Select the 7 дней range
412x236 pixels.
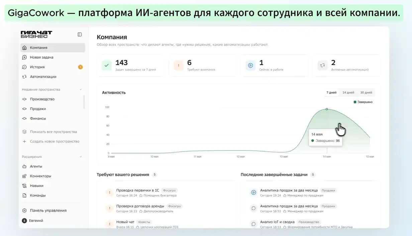tap(331, 93)
